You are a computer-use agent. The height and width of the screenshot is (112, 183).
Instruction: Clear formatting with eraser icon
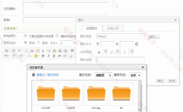coord(71,56)
